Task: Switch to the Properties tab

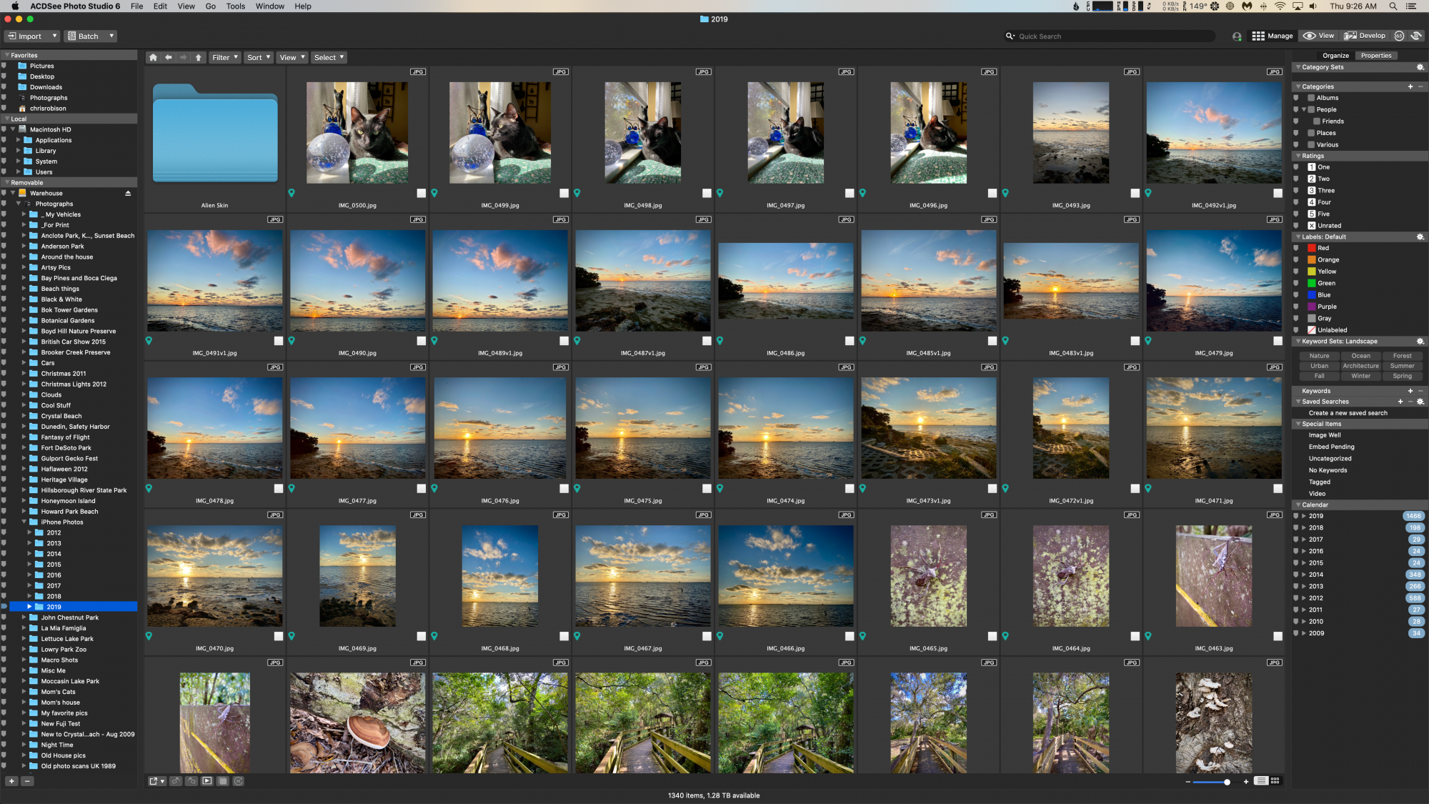Action: coord(1375,56)
